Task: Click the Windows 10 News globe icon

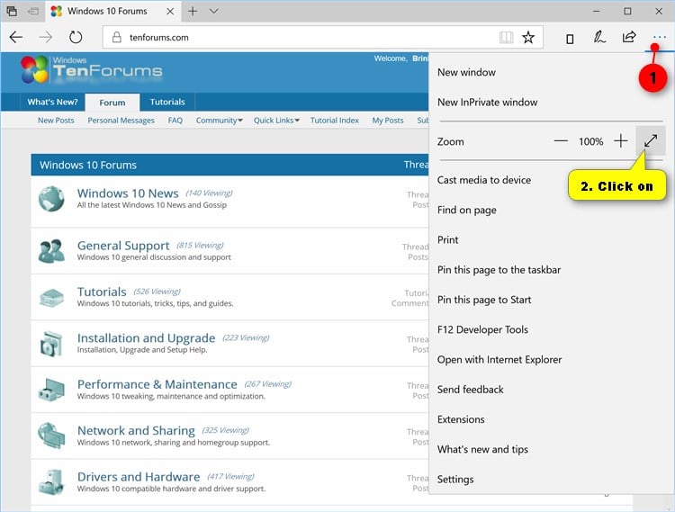Action: coord(51,199)
